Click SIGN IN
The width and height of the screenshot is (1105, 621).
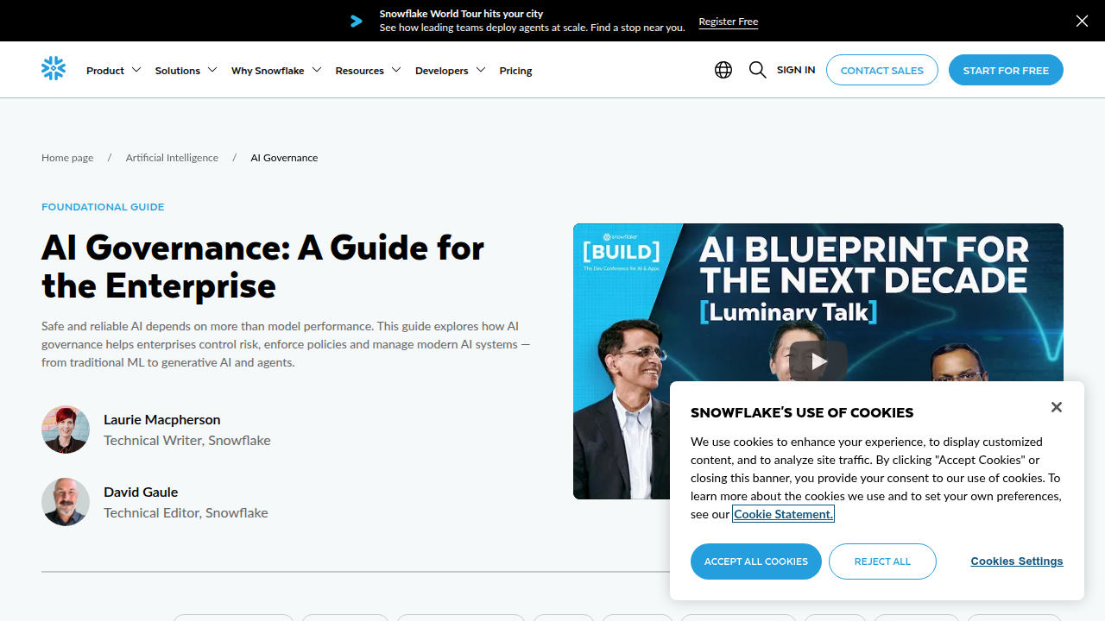point(796,70)
